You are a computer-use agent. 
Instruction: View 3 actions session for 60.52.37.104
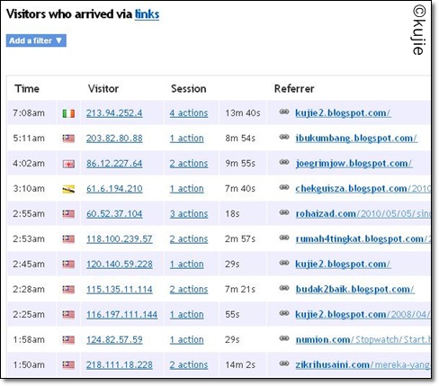pyautogui.click(x=189, y=214)
